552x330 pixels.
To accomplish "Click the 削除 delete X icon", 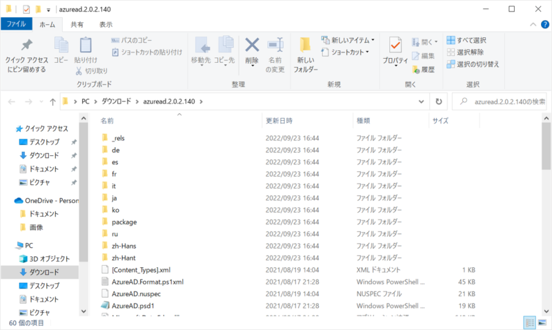I will point(252,46).
